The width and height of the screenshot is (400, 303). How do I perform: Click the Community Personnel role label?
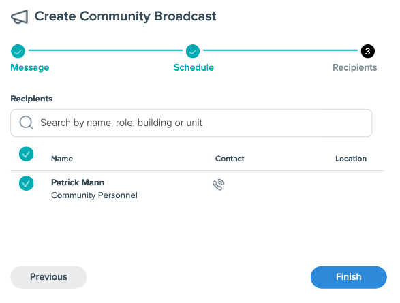pyautogui.click(x=94, y=195)
